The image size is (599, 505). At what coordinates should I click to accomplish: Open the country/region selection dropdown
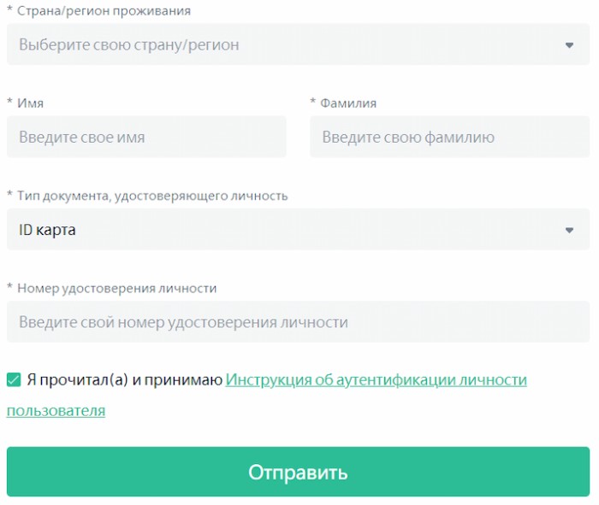pyautogui.click(x=298, y=44)
